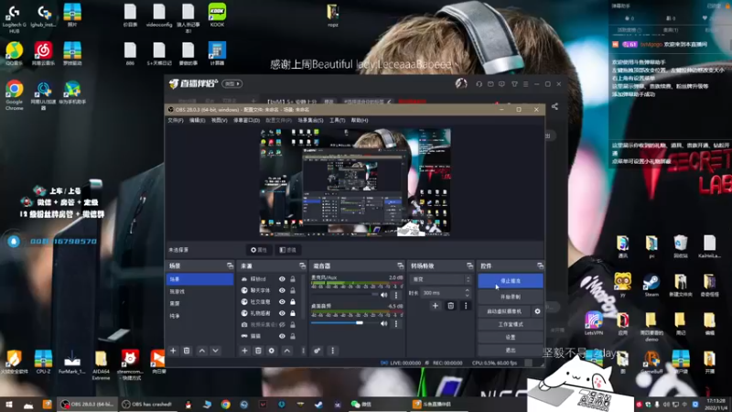Move the selected source up
732x412 pixels.
pos(287,351)
